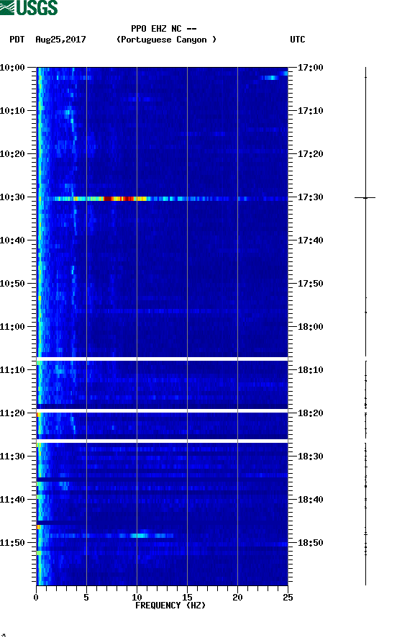Click the '10:40' PDT time label

pyautogui.click(x=12, y=240)
